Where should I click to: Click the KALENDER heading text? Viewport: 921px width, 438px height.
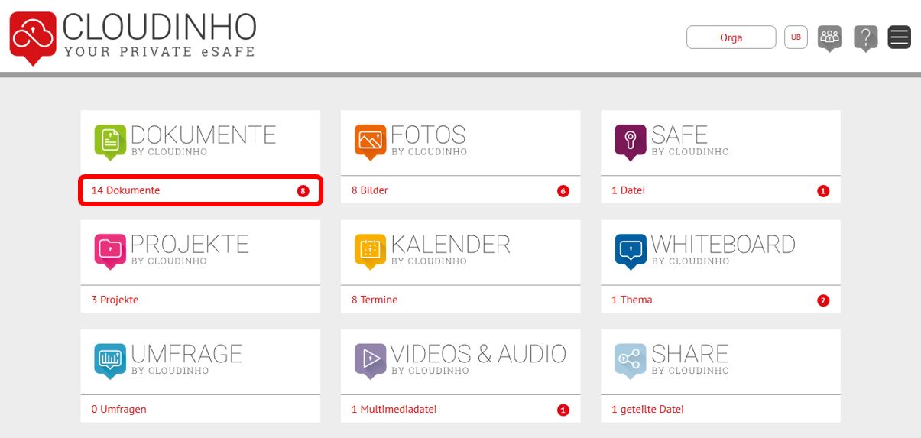[x=450, y=244]
